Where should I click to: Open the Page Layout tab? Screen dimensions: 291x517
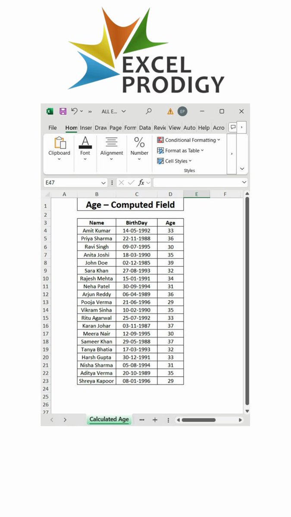(116, 128)
